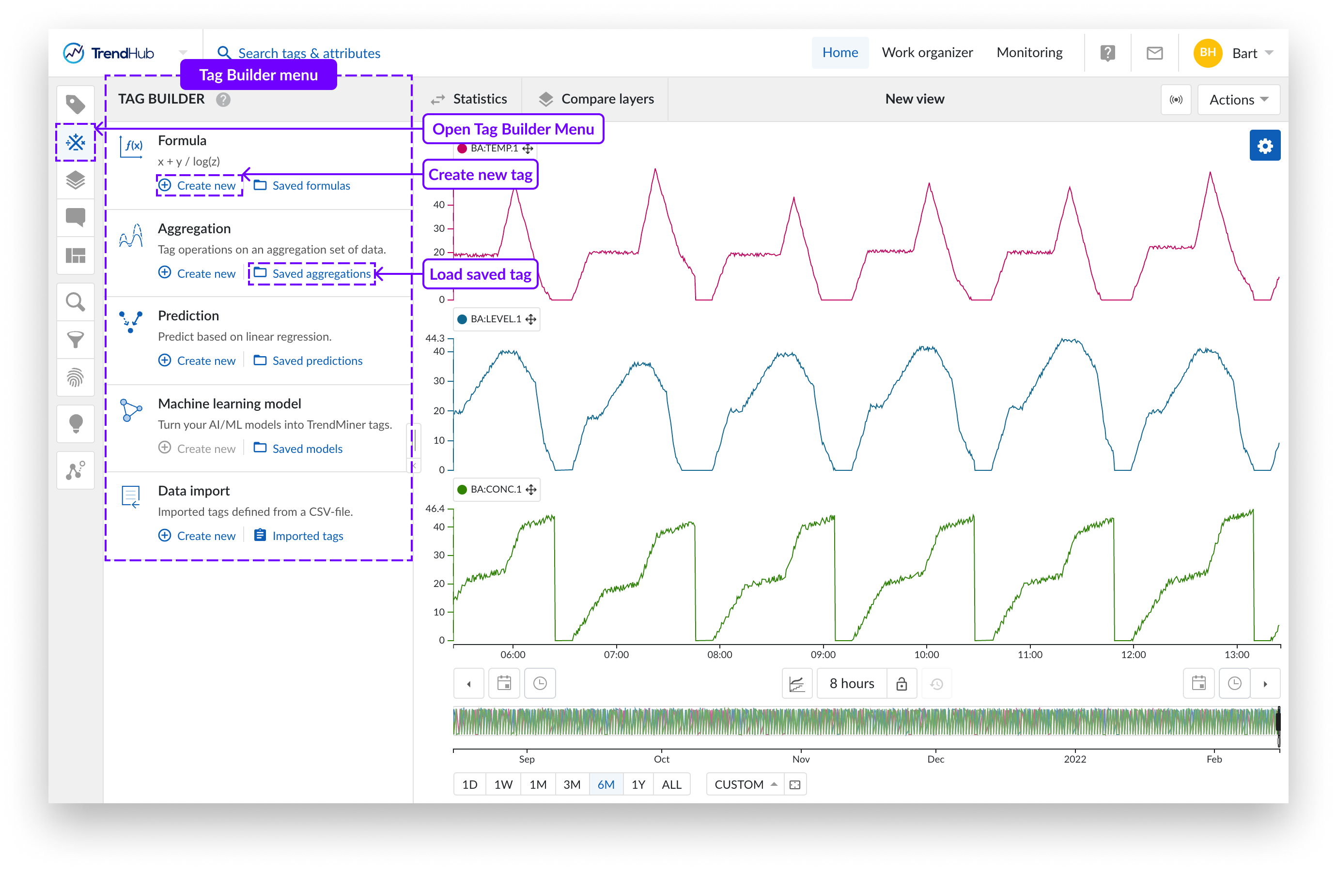This screenshot has height=871, width=1337.
Task: Open Saved aggregations link
Action: [x=321, y=273]
